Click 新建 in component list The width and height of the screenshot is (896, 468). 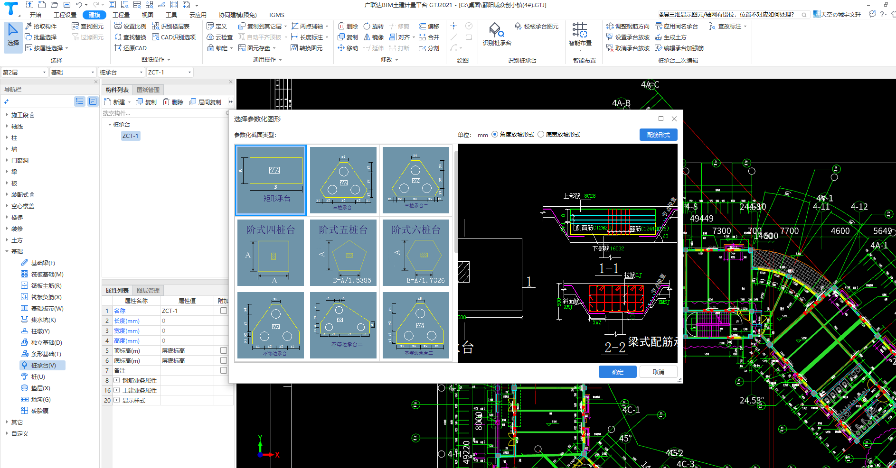pyautogui.click(x=115, y=102)
